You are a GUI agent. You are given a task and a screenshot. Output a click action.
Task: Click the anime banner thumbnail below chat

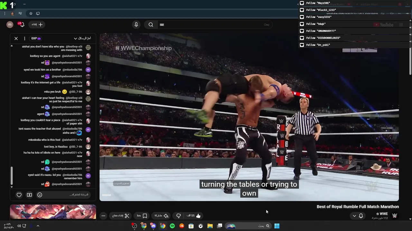tap(53, 212)
